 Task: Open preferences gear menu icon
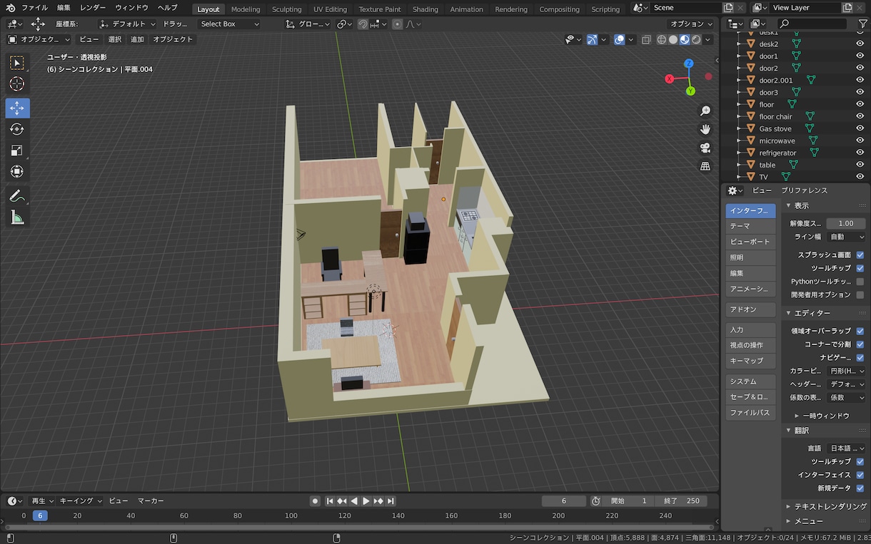735,190
